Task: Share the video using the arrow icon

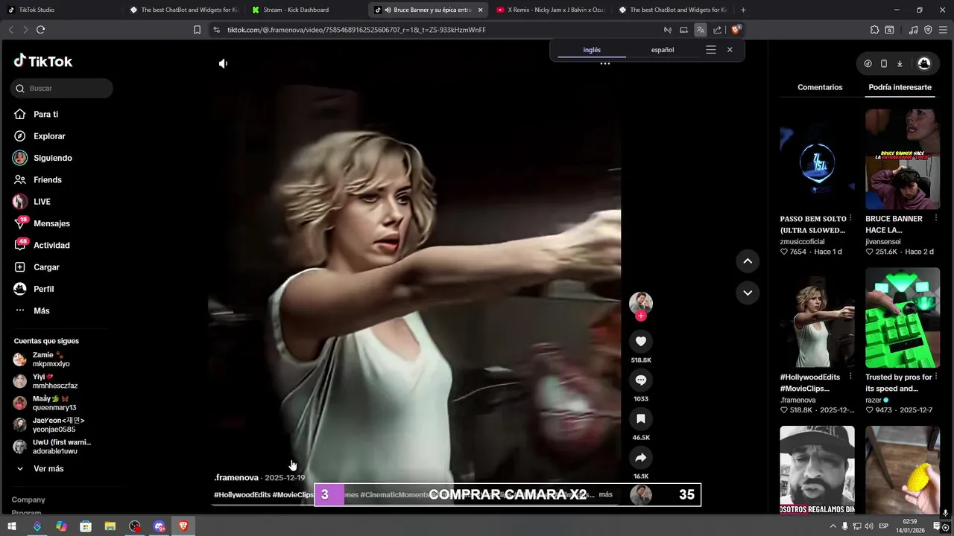Action: 641,457
